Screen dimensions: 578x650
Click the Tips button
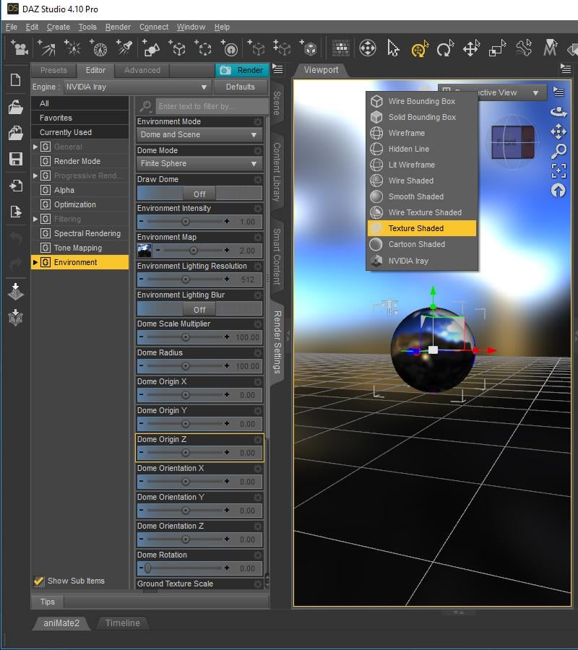click(47, 602)
